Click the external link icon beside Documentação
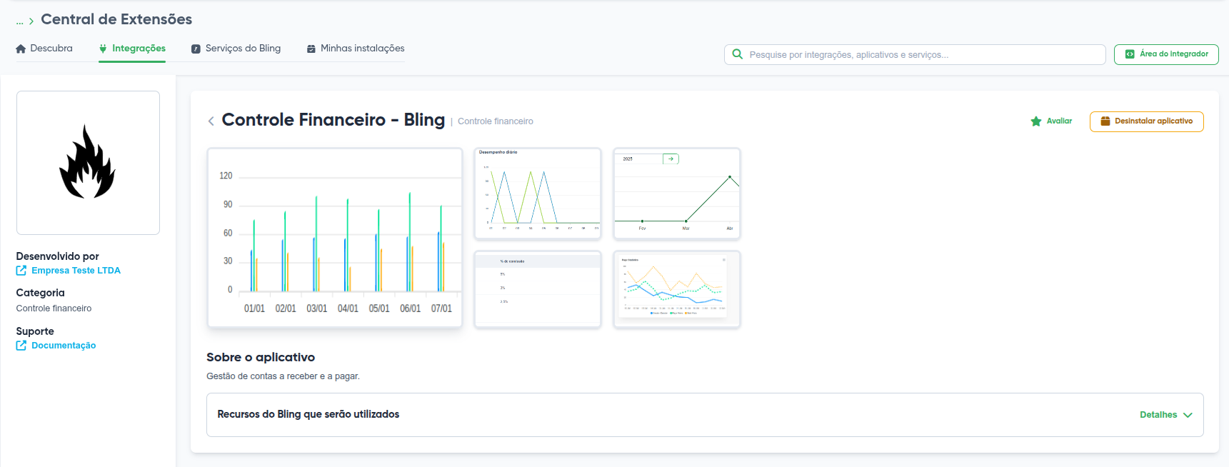Screen dimensions: 1229x467 21,346
